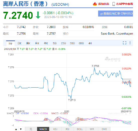The width and height of the screenshot is (138, 131).
Task: Switch to the 4H chart tab
Action: pos(90,43)
